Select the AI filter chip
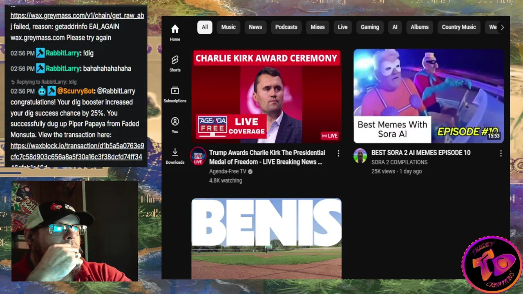Image resolution: width=523 pixels, height=294 pixels. pyautogui.click(x=395, y=27)
